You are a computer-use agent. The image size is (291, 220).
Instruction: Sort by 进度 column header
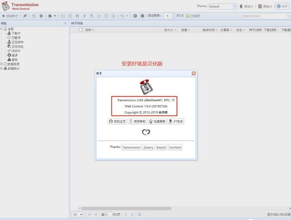click(x=186, y=30)
